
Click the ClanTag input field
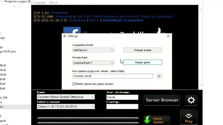point(122,107)
